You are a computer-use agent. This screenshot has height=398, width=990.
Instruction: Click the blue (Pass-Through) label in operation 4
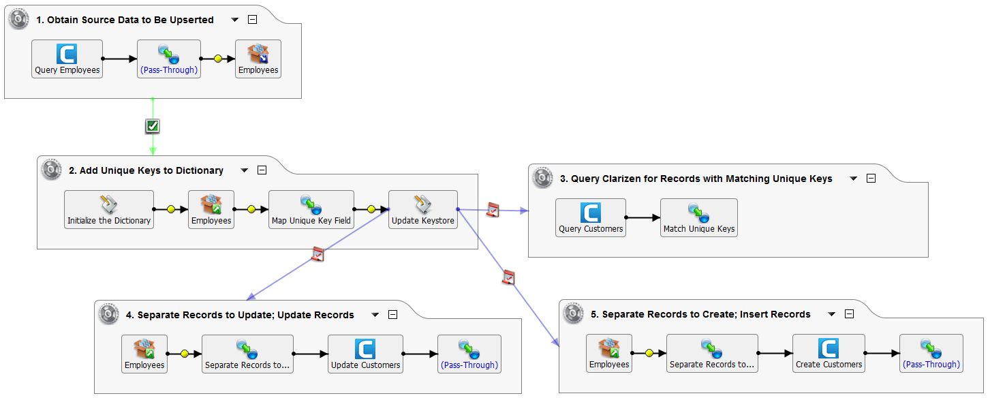point(469,365)
